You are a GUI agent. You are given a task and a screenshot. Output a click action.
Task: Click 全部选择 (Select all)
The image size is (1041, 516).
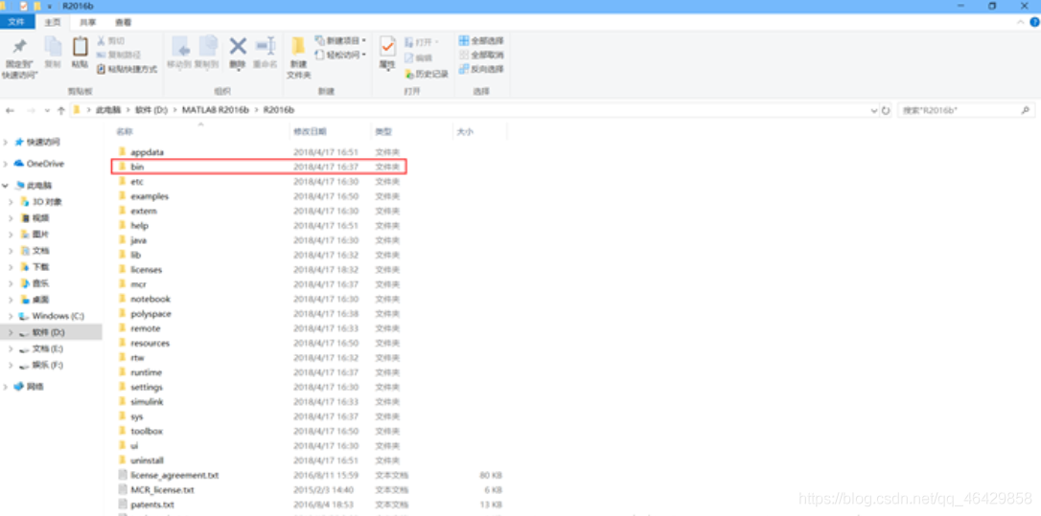pyautogui.click(x=481, y=41)
